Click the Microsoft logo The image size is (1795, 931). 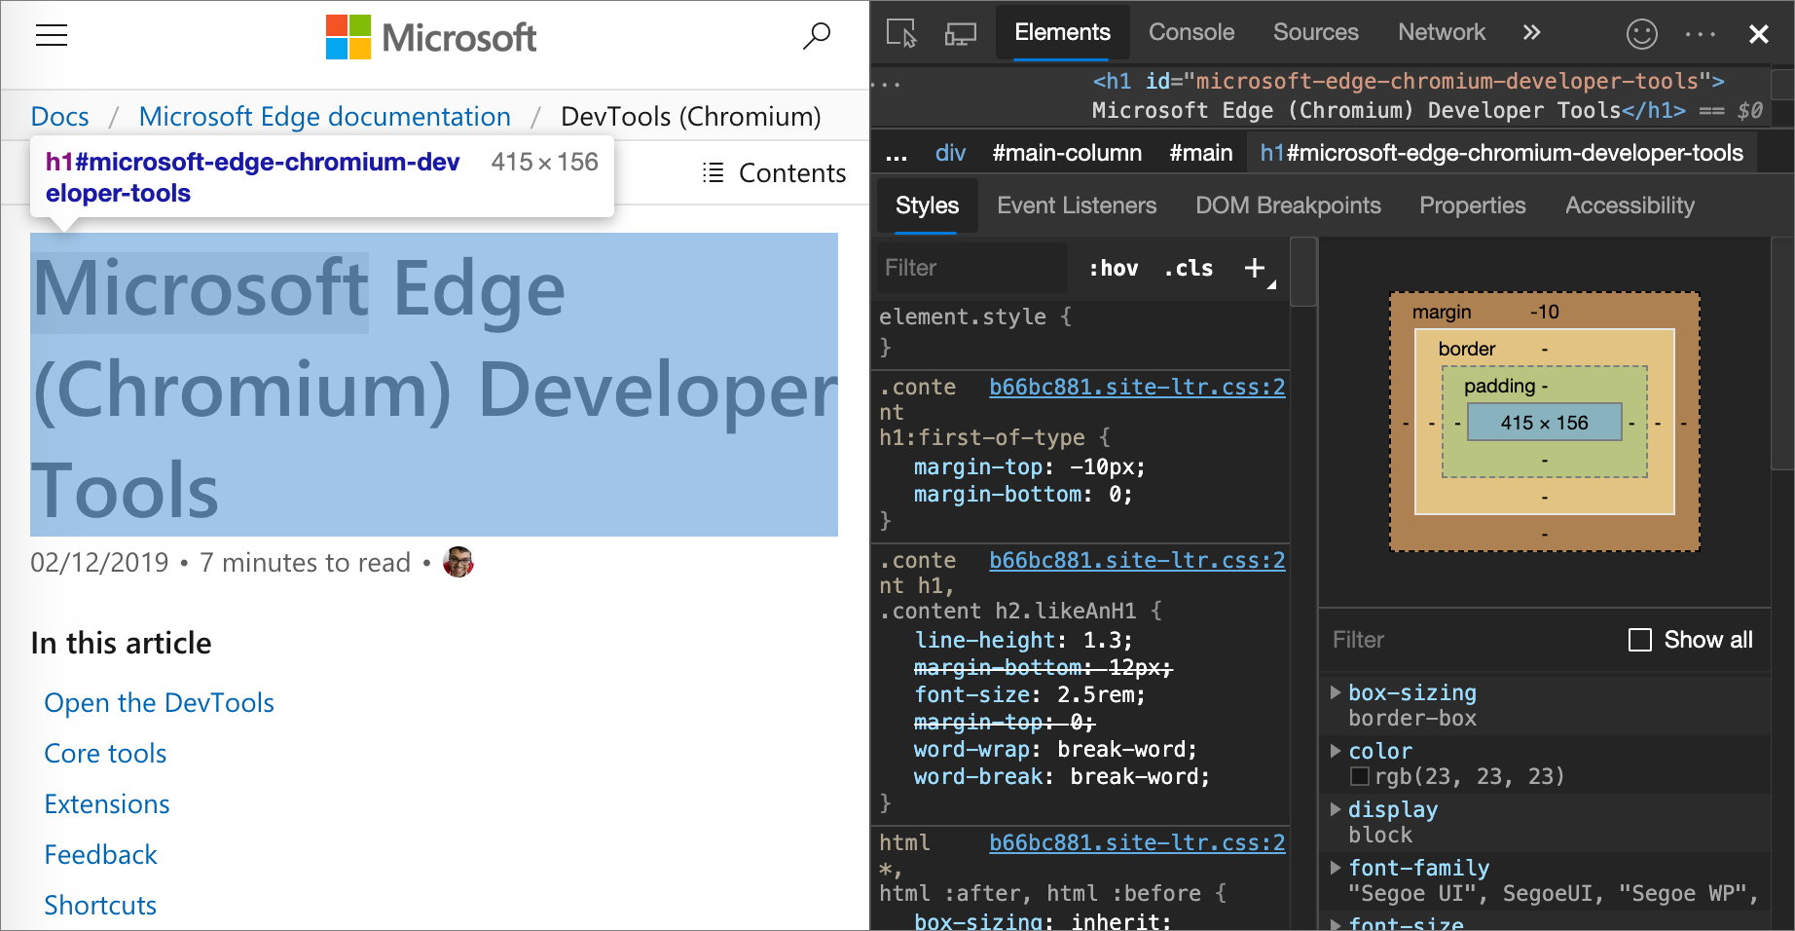click(431, 37)
